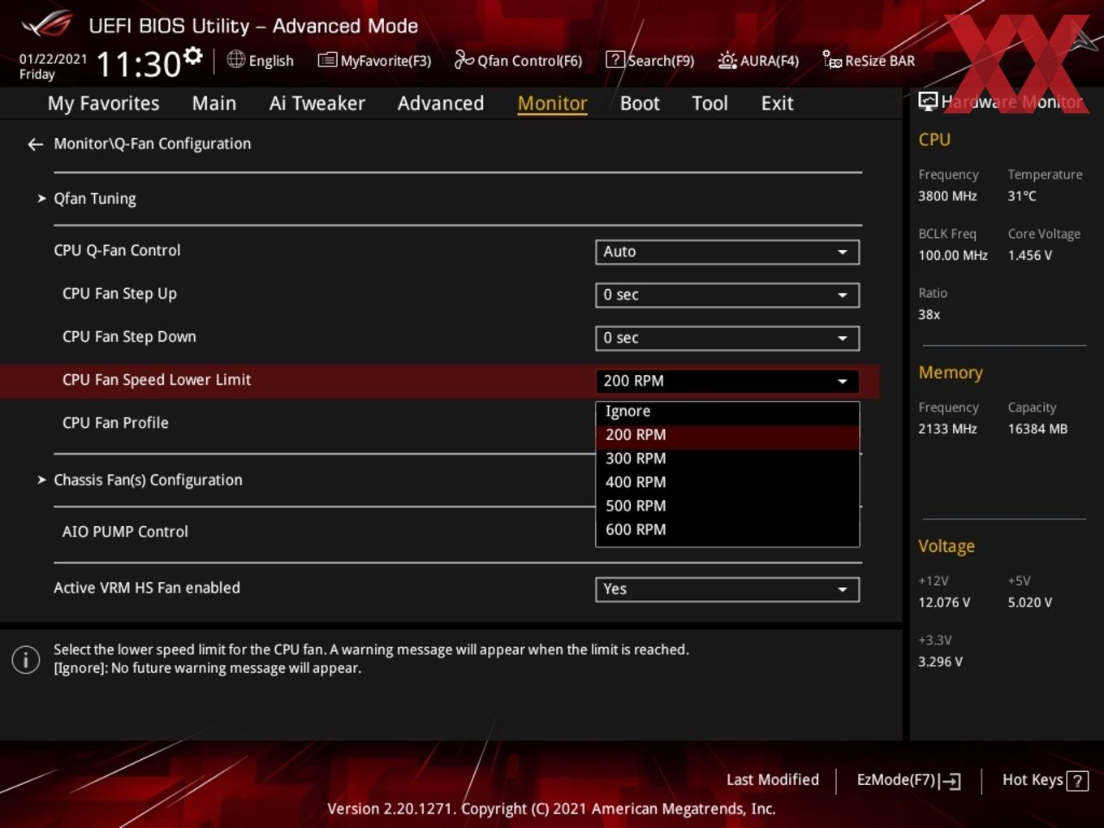This screenshot has height=828, width=1104.
Task: Open CPU Fan Step Down dropdown
Action: (x=727, y=338)
